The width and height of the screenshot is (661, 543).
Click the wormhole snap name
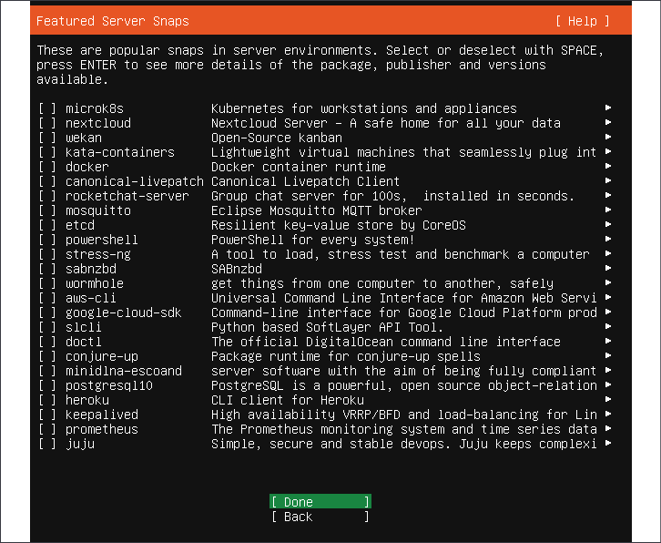coord(95,283)
